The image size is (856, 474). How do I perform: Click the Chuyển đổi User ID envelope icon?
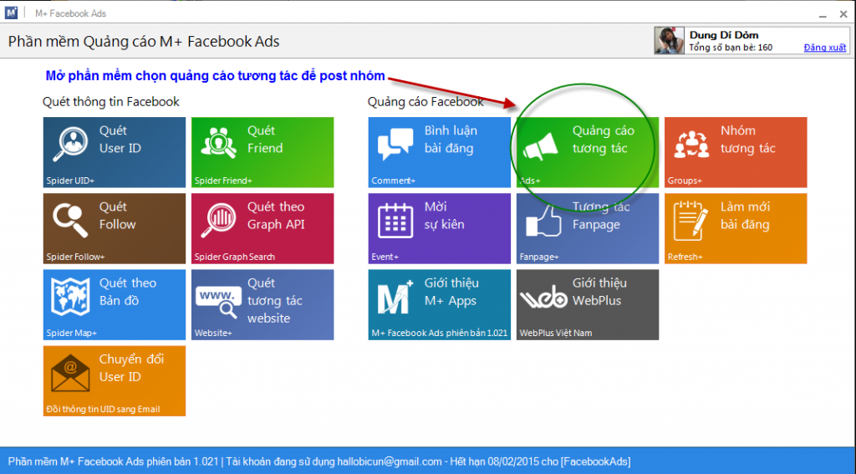pos(70,374)
